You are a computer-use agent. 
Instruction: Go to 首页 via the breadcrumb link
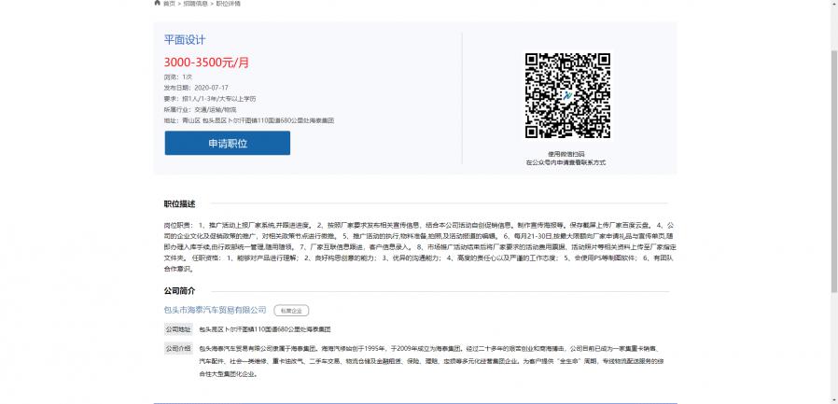coord(169,4)
